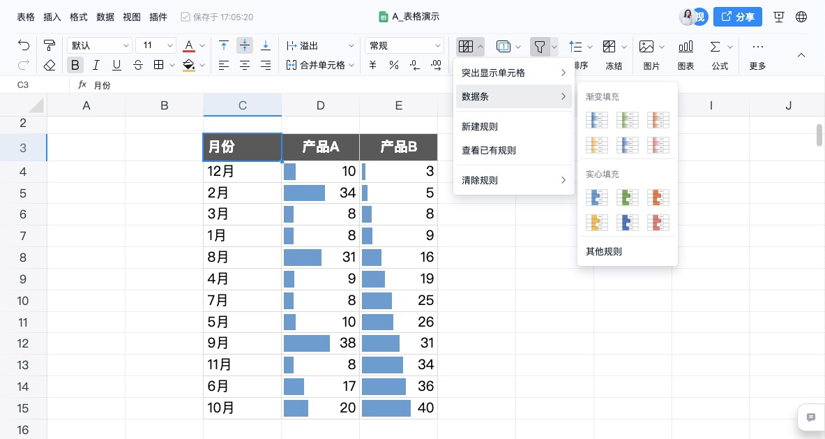Open the 数据 menu in the menu bar

pyautogui.click(x=105, y=17)
